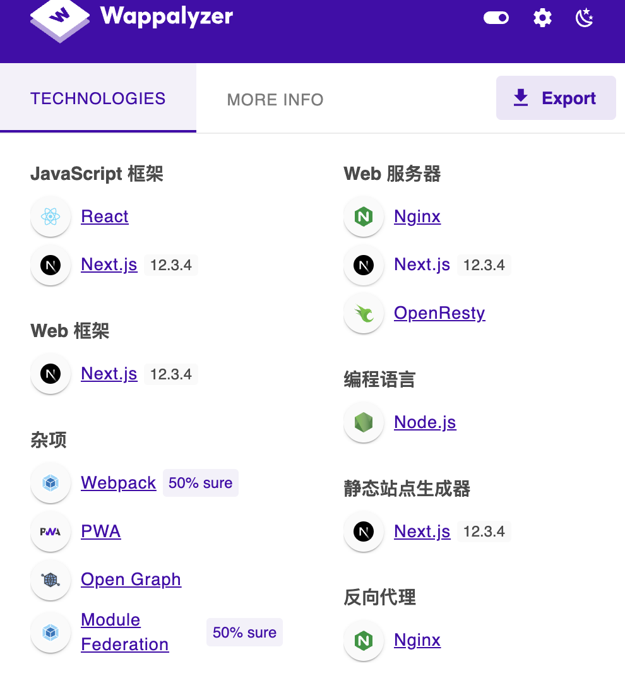Click the Wappalyzer logo icon
This screenshot has height=683, width=625.
click(60, 20)
